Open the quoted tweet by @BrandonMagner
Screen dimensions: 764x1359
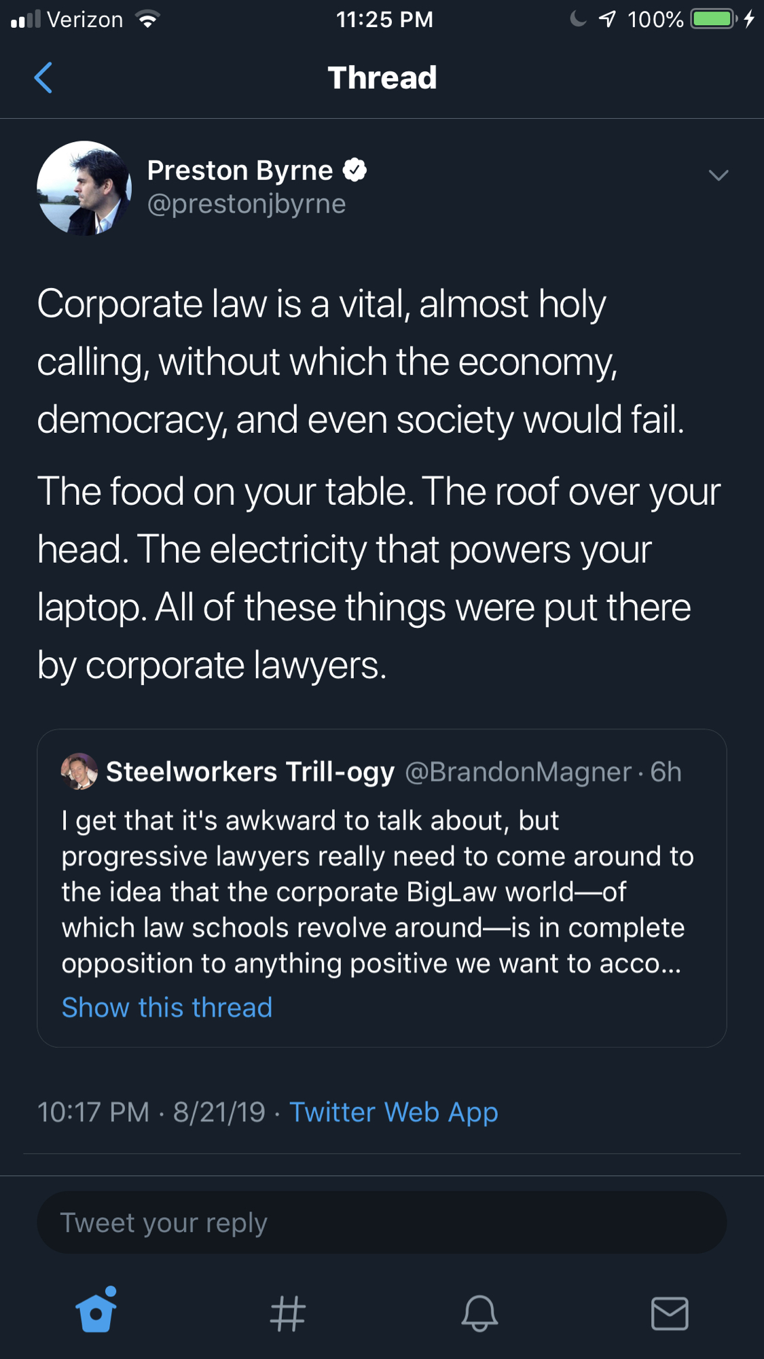382,890
